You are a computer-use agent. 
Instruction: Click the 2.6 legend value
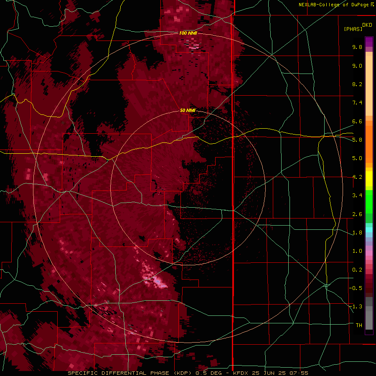(357, 214)
